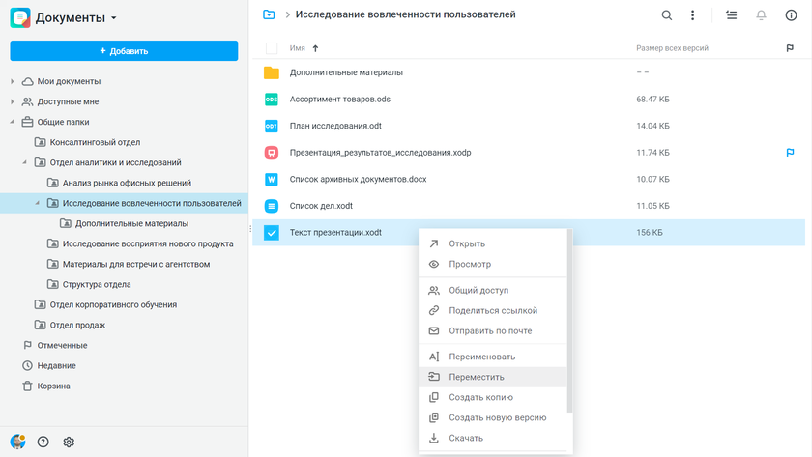Toggle the select-all checkbox in header
The image size is (812, 457).
pyautogui.click(x=272, y=48)
